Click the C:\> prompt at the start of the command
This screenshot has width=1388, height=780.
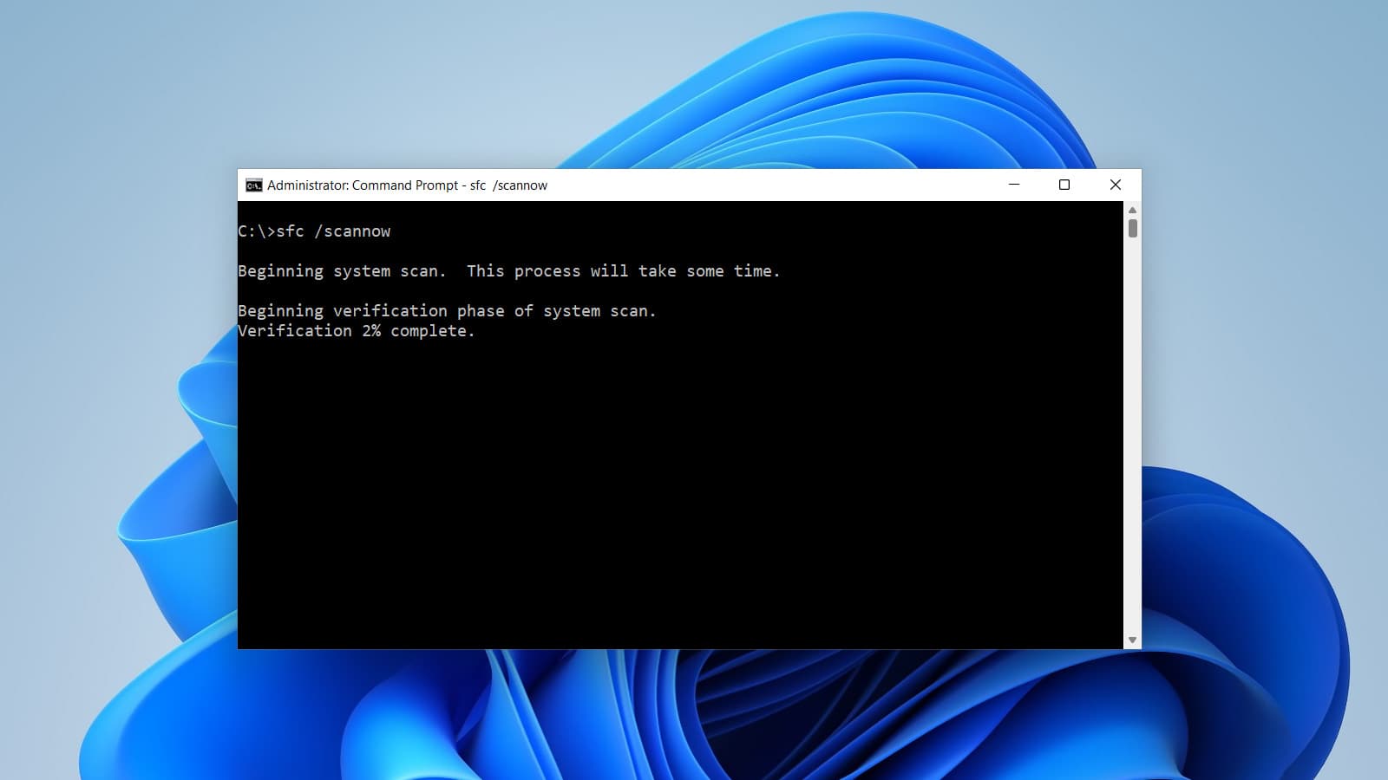(x=256, y=231)
